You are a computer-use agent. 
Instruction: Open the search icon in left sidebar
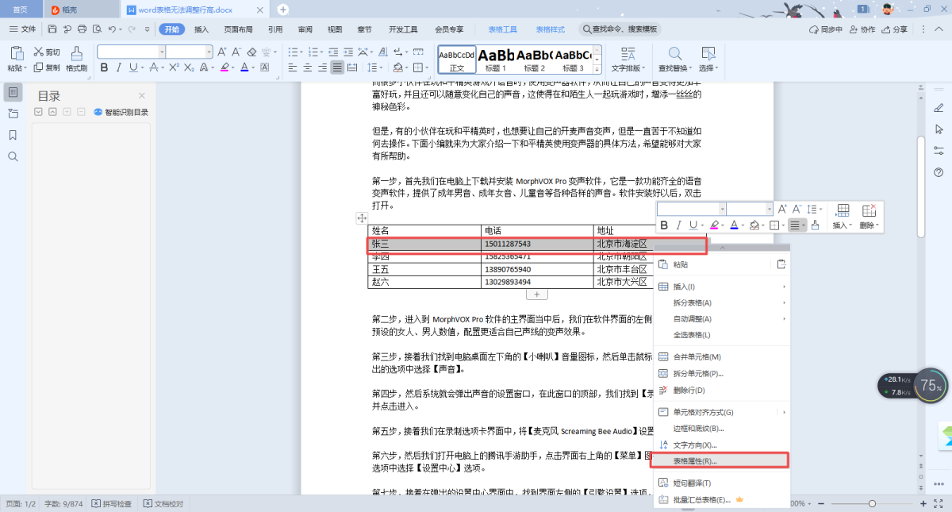tap(13, 156)
